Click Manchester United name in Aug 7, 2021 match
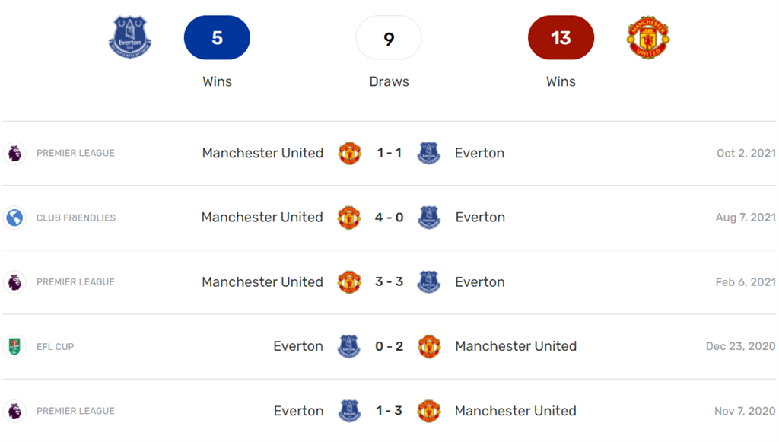The width and height of the screenshot is (779, 442). click(262, 218)
